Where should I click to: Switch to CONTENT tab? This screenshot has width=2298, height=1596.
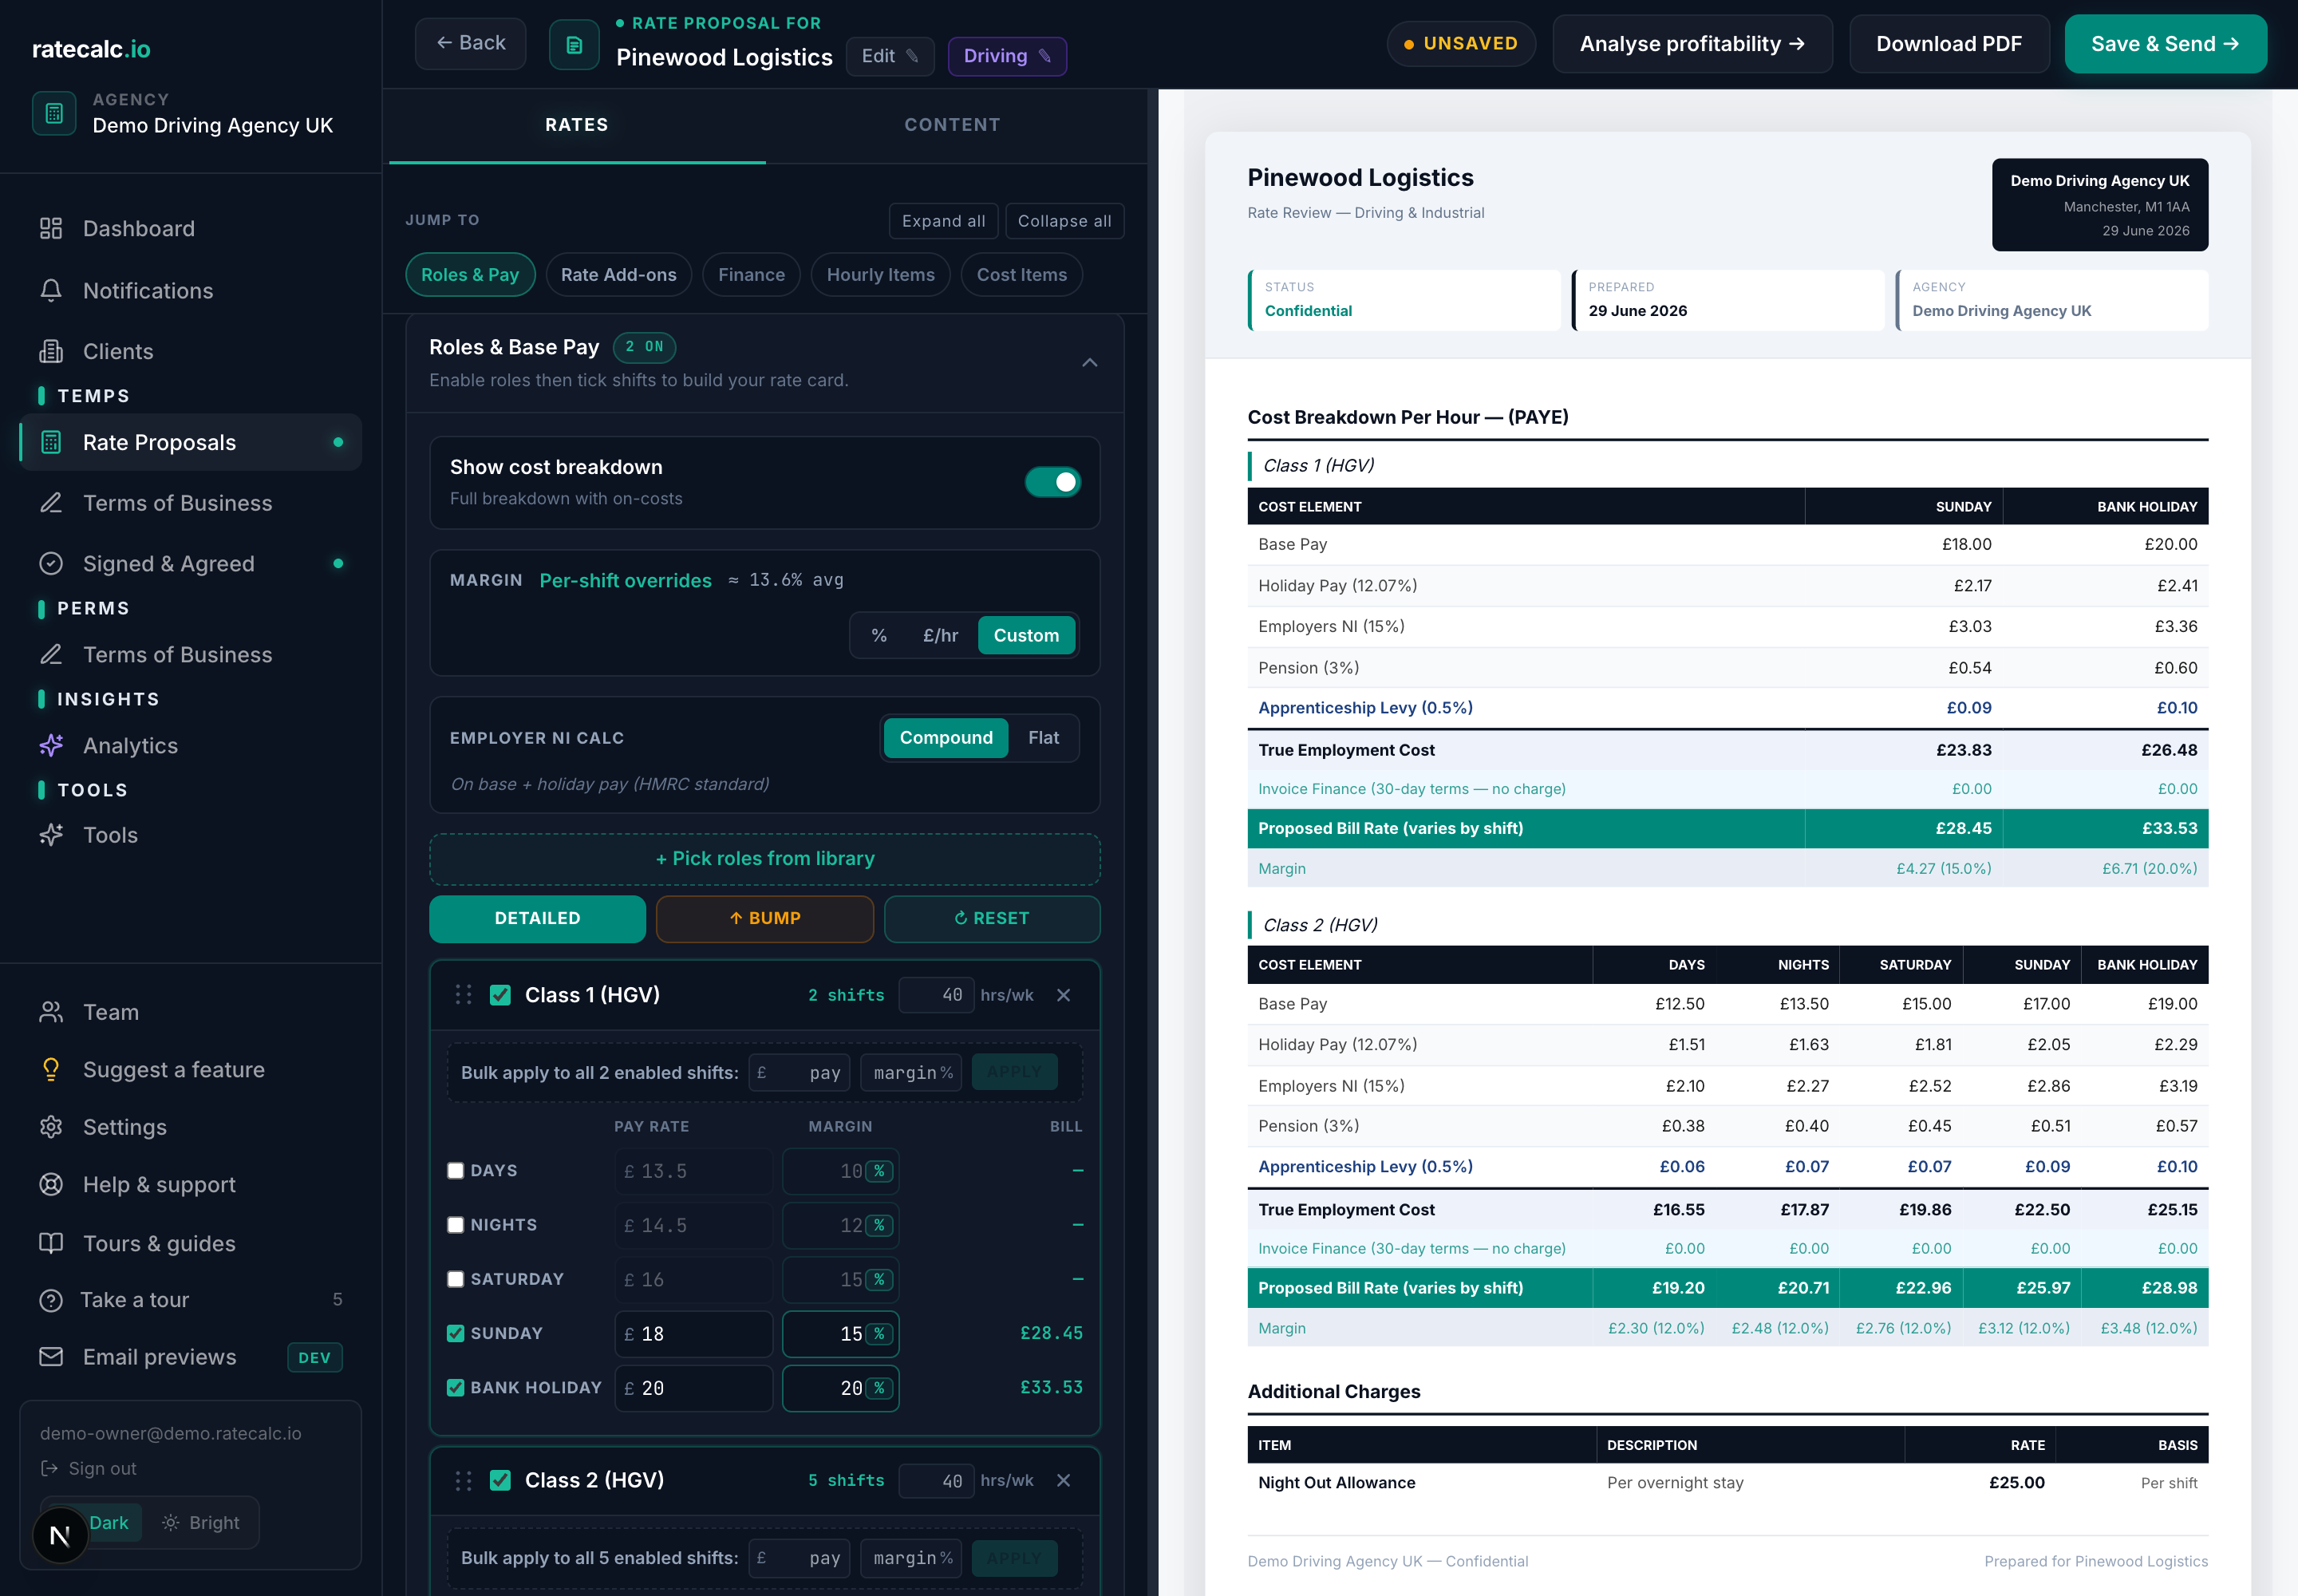pos(952,125)
